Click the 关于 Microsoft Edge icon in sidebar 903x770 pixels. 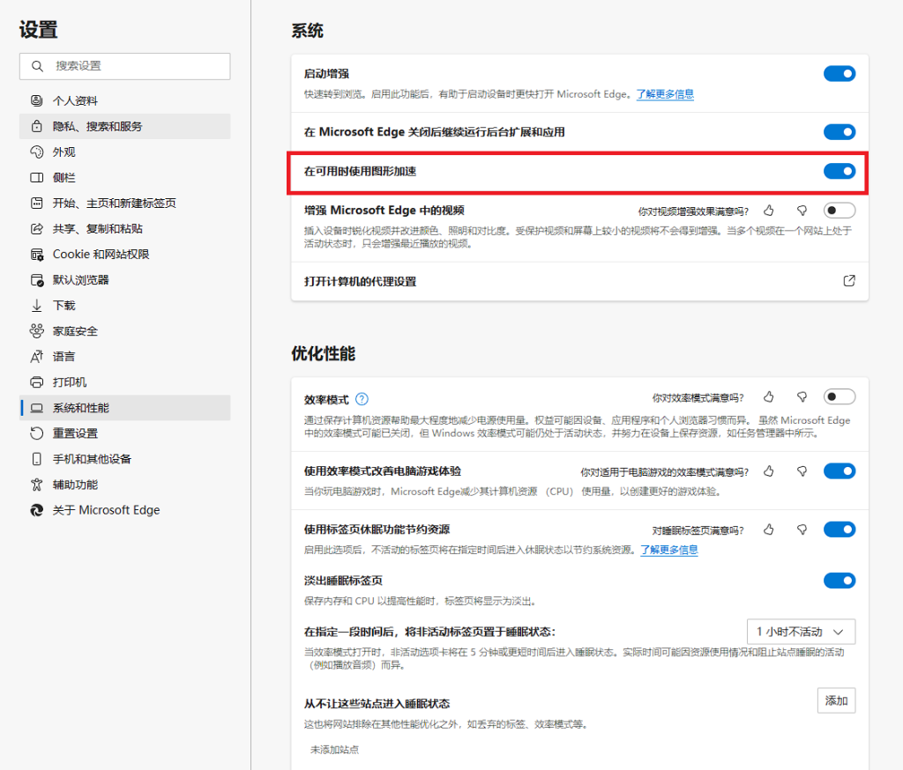(37, 510)
